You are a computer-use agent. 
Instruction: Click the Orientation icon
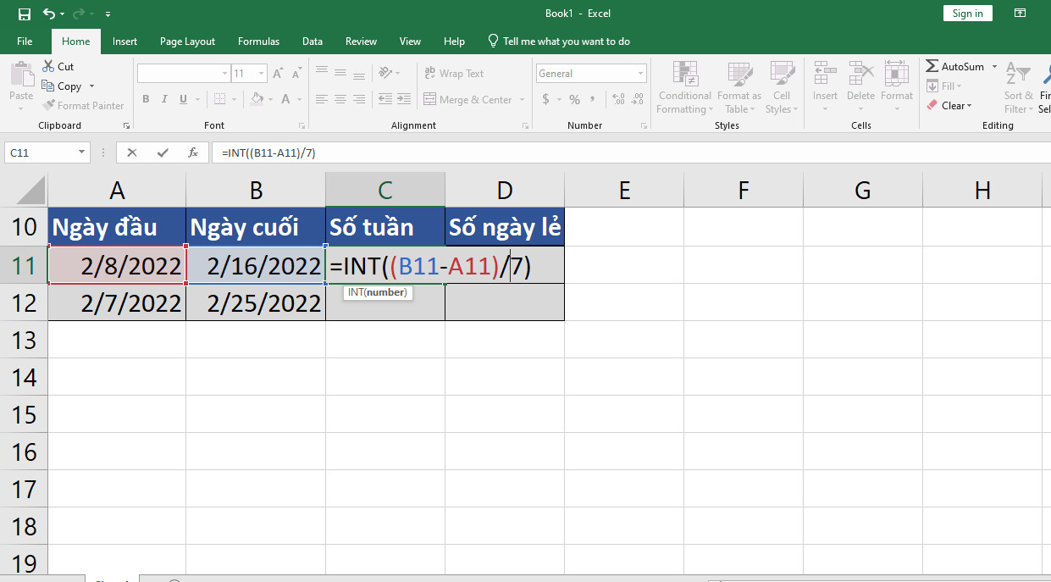tap(385, 73)
